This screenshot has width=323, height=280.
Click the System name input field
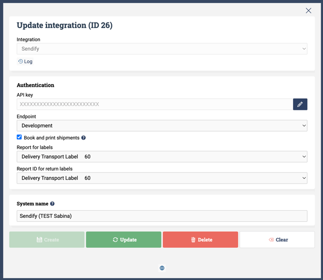pyautogui.click(x=162, y=216)
